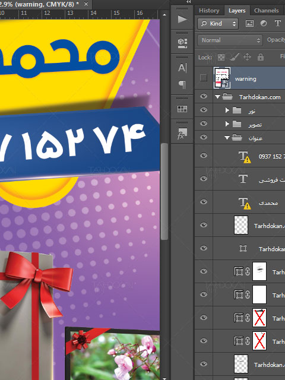
Task: Filter layers by type layer icon
Action: tap(277, 23)
